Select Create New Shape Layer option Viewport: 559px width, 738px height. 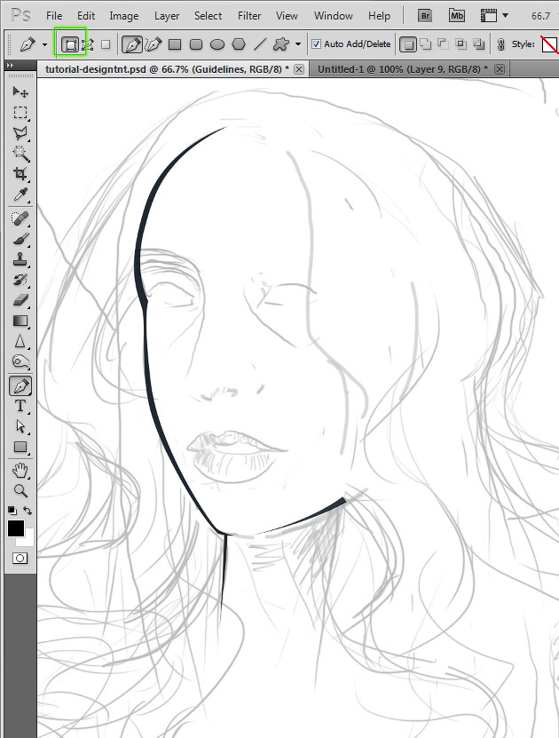[x=407, y=44]
